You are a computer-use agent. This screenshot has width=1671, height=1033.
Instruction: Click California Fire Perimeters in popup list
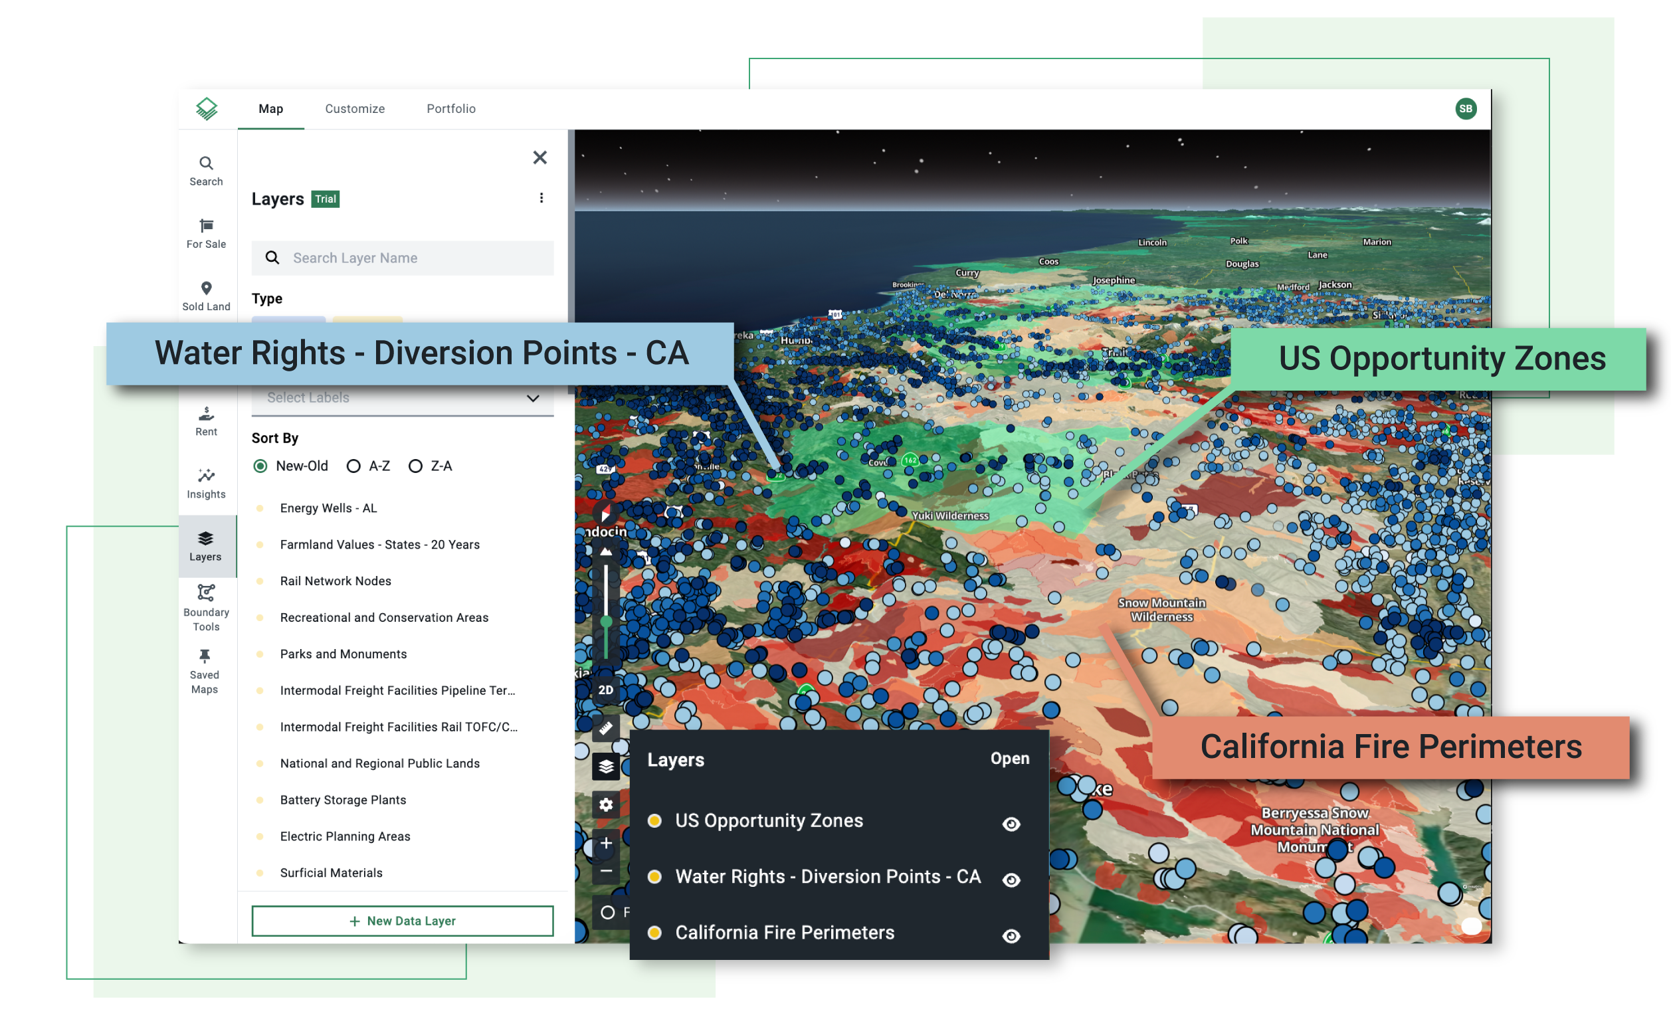click(784, 933)
